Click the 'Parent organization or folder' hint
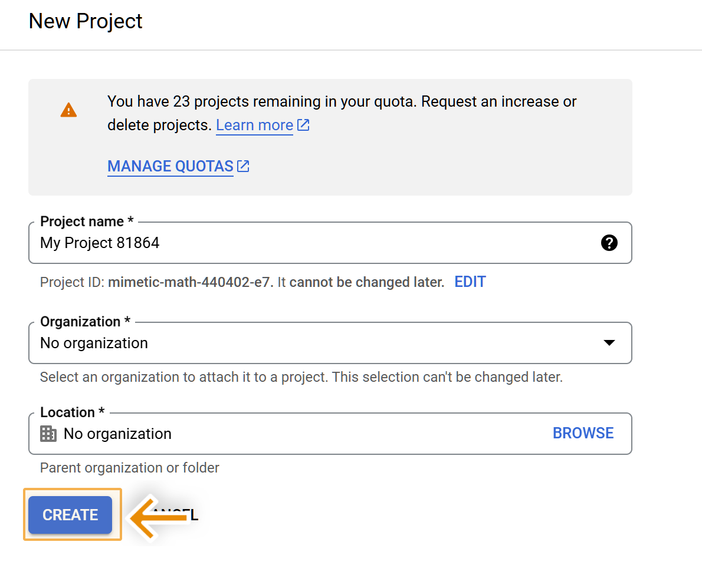Screen dimensions: 702x588 click(x=129, y=468)
